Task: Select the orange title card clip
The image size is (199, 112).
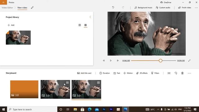Action: point(24,89)
